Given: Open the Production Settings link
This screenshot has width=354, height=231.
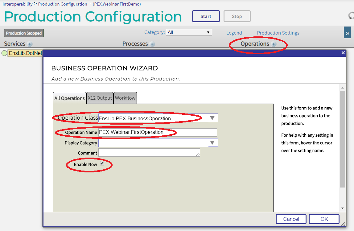Looking at the screenshot, I should (278, 33).
